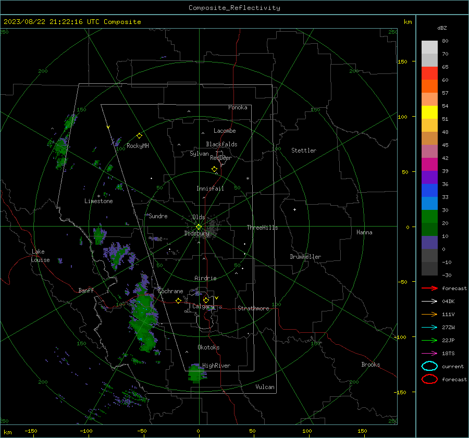This screenshot has height=438, width=469.
Task: Click the 51 dBZ yellow color swatch
Action: coord(429,112)
